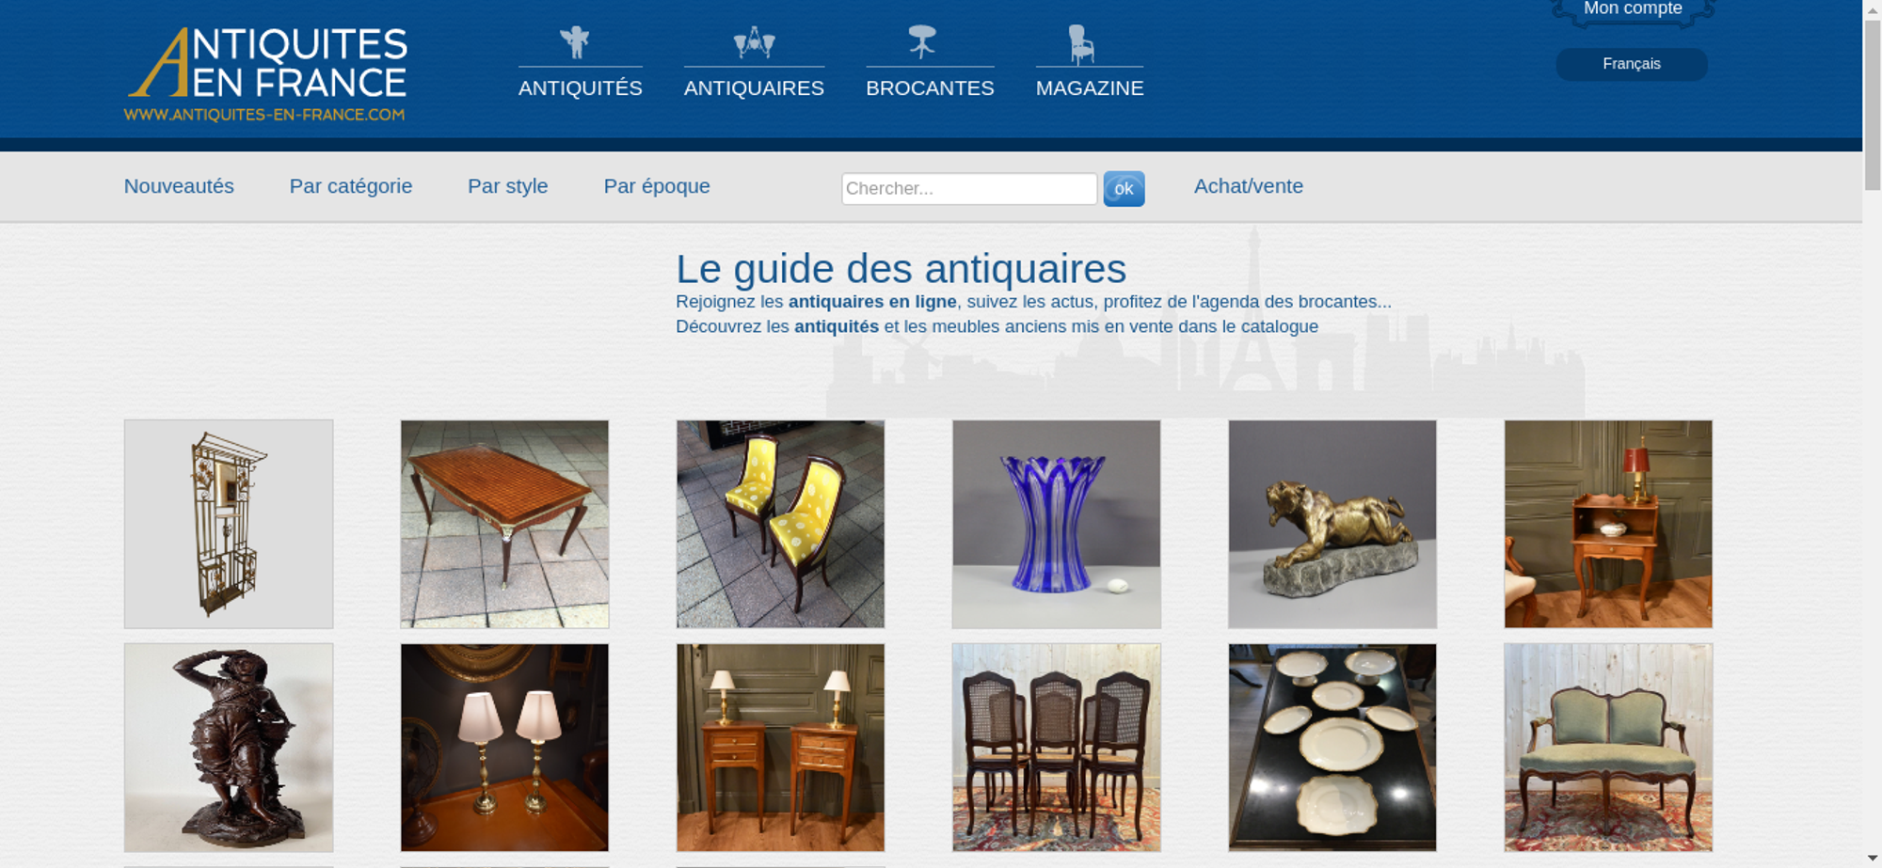The image size is (1882, 868).
Task: Open the wrought iron coat rack thumbnail
Action: tap(229, 524)
